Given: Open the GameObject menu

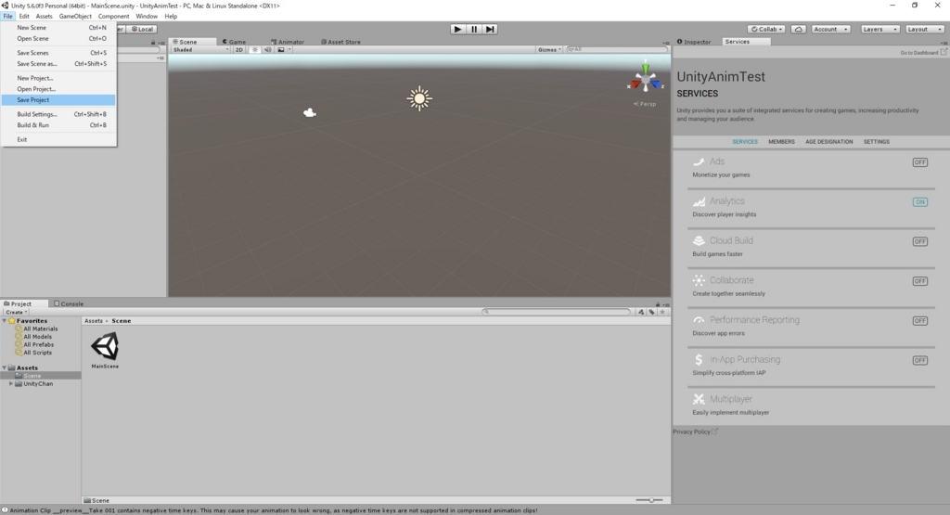Looking at the screenshot, I should (75, 17).
